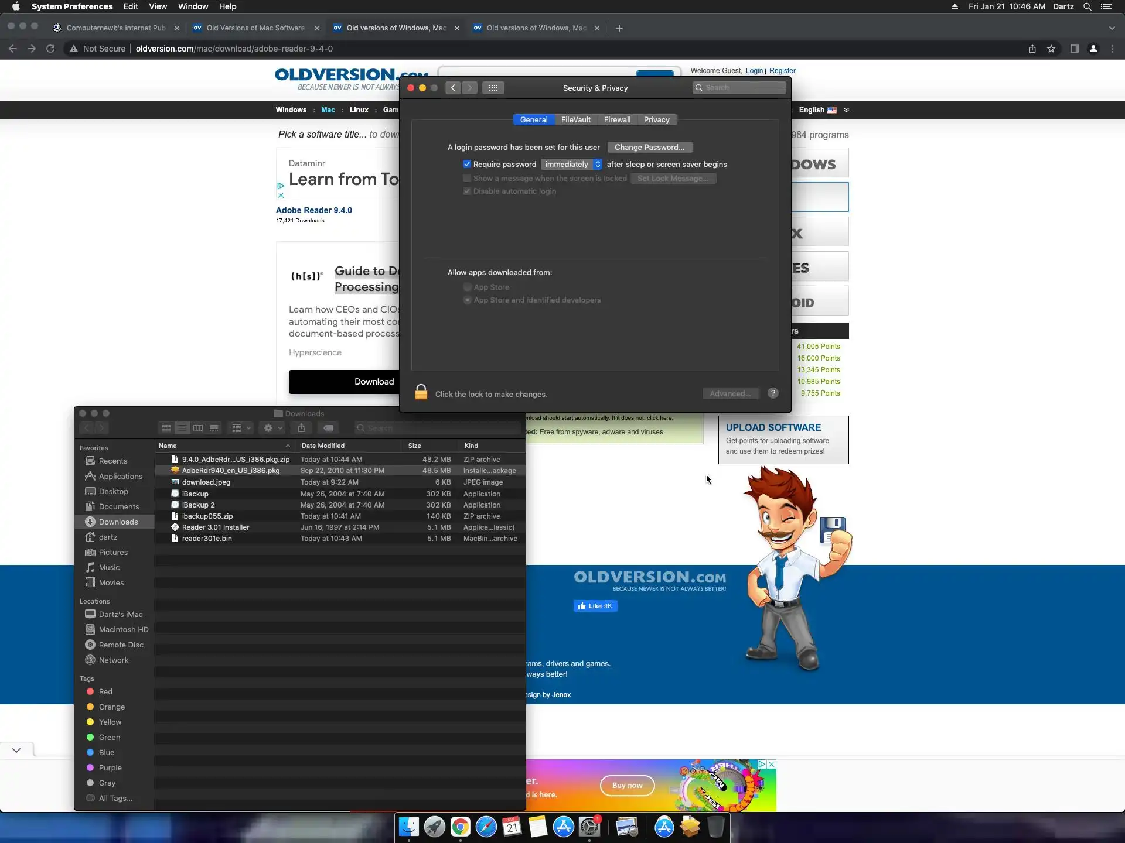1125x843 pixels.
Task: Open the Chrome three-dot menu
Action: [x=1112, y=49]
